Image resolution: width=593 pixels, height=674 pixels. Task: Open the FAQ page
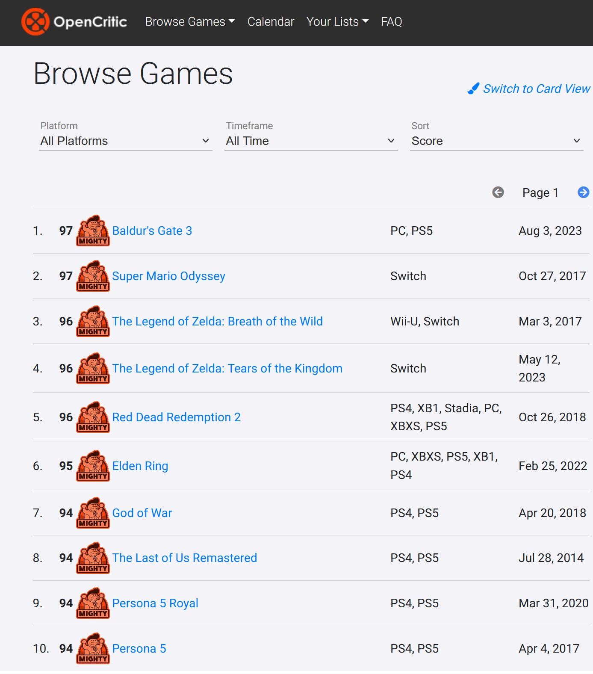[x=392, y=22]
